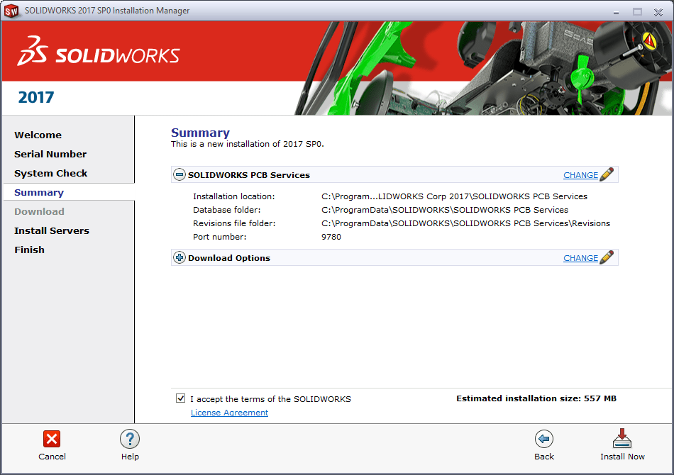Open Help via question mark icon
Viewport: 674px width, 475px height.
tap(130, 439)
